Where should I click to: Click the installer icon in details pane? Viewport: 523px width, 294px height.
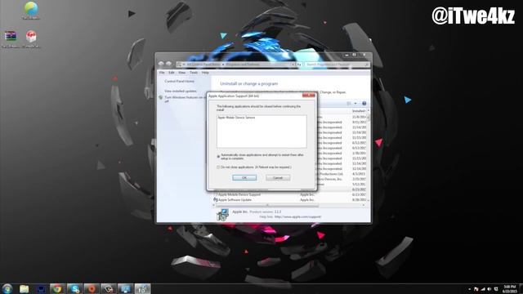coord(222,215)
